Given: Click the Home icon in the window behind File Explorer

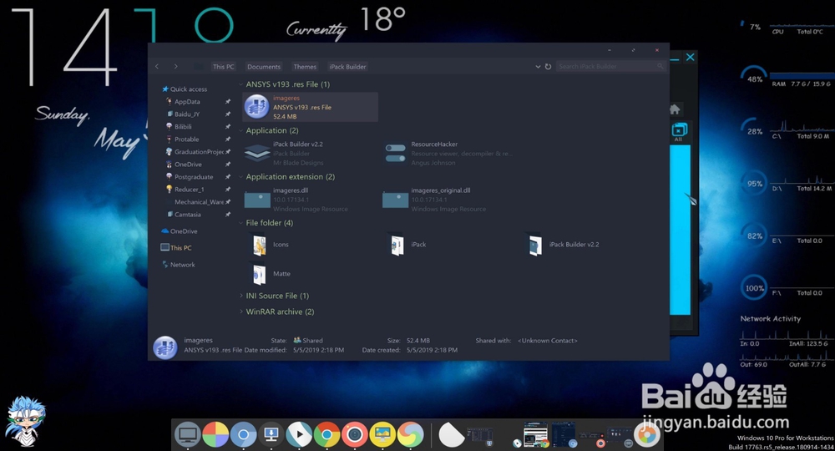Looking at the screenshot, I should 675,109.
